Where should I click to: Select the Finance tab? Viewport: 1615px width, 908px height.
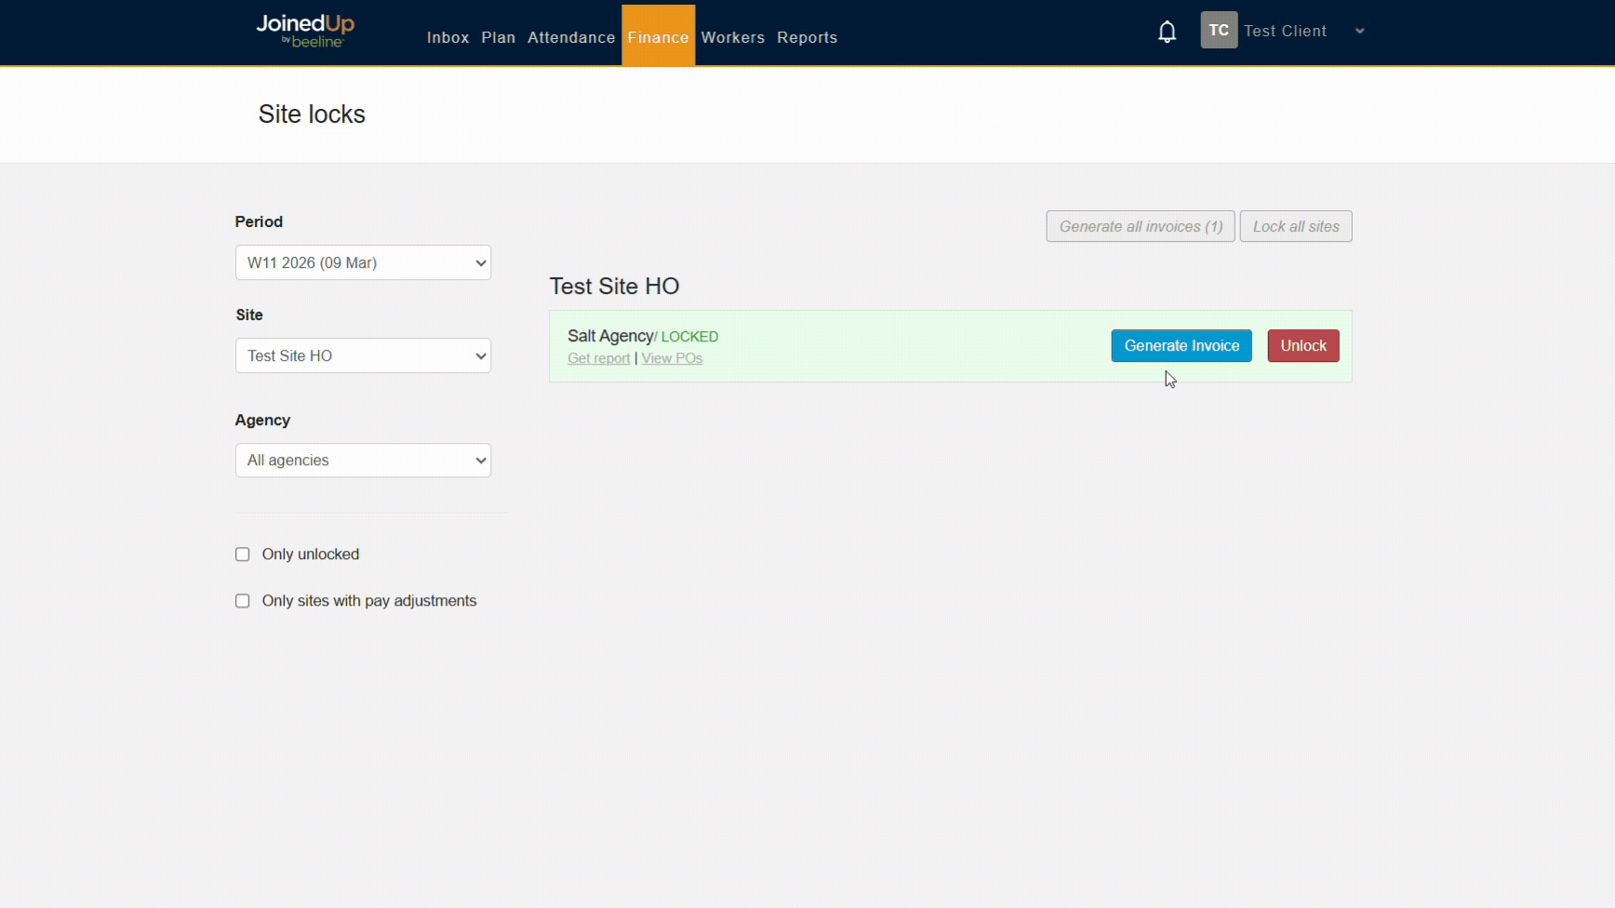[x=658, y=38]
